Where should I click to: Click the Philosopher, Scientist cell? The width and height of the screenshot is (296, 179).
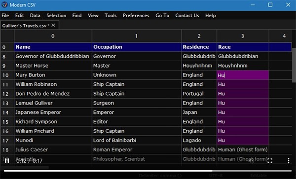point(137,159)
